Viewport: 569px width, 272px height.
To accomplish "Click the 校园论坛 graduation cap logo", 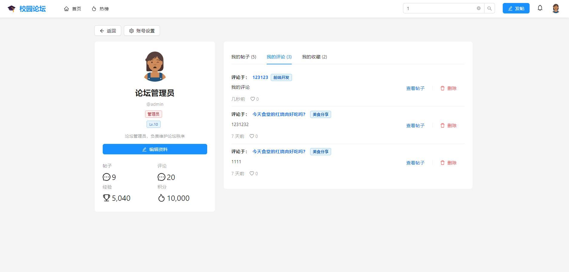I will click(12, 8).
